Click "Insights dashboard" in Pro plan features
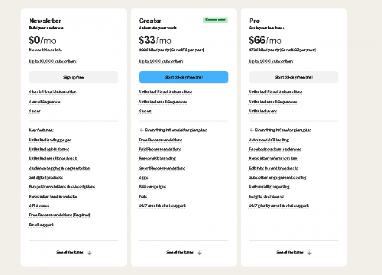This screenshot has height=275, width=382. (265, 196)
